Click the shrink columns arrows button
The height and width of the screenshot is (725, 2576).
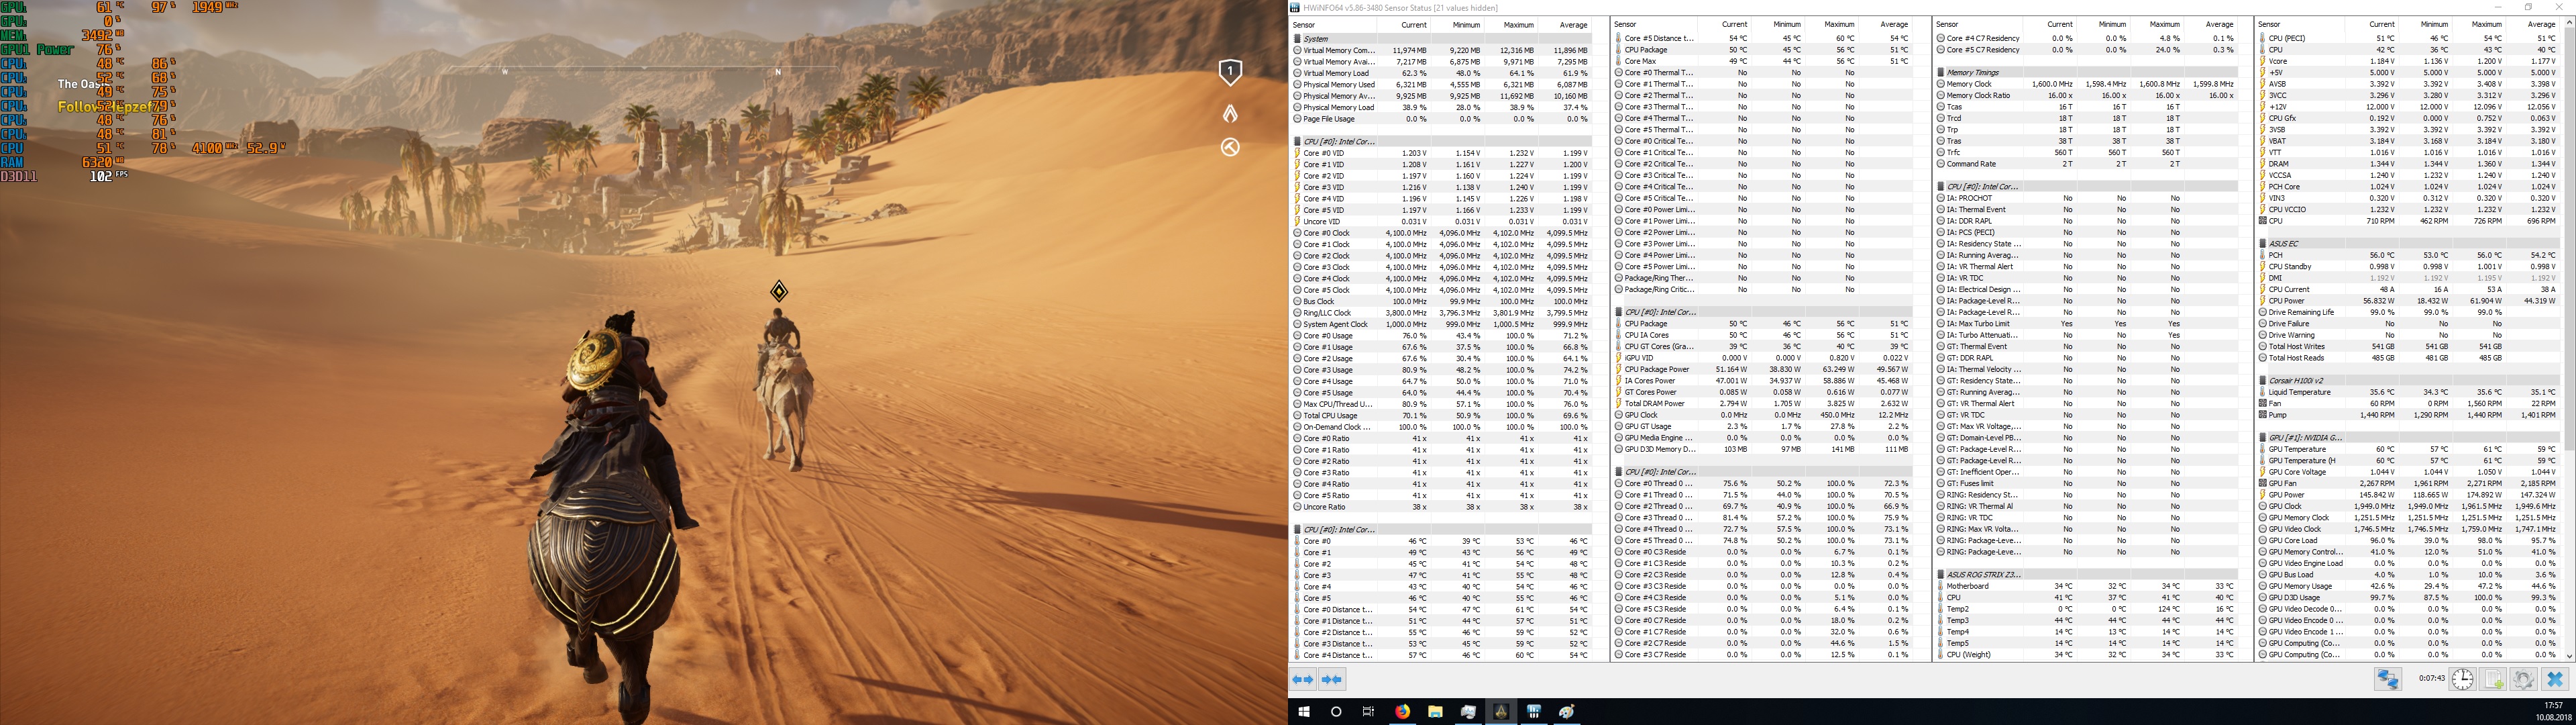pyautogui.click(x=1331, y=679)
